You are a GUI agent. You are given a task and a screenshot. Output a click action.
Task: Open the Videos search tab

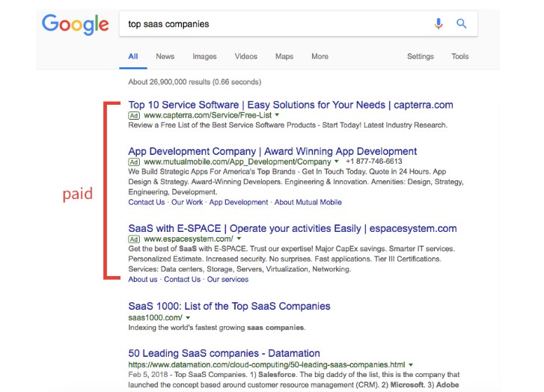click(245, 56)
